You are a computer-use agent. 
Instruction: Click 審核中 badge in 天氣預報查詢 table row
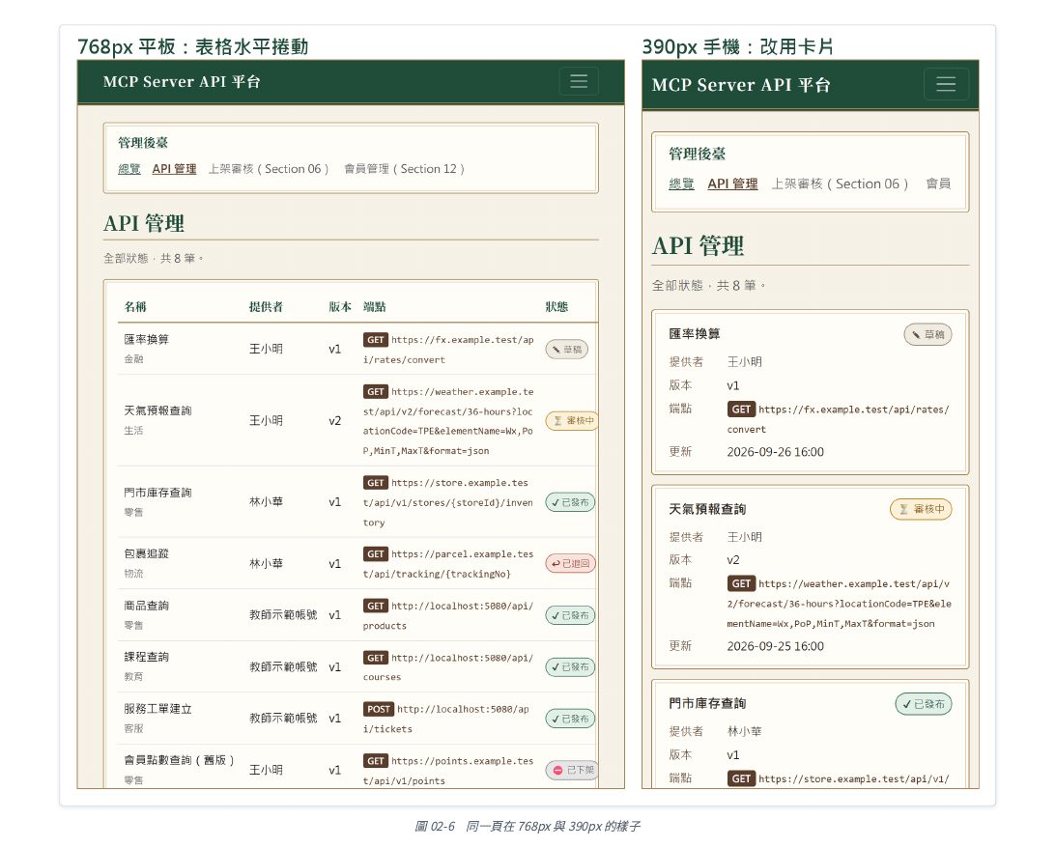(x=572, y=421)
